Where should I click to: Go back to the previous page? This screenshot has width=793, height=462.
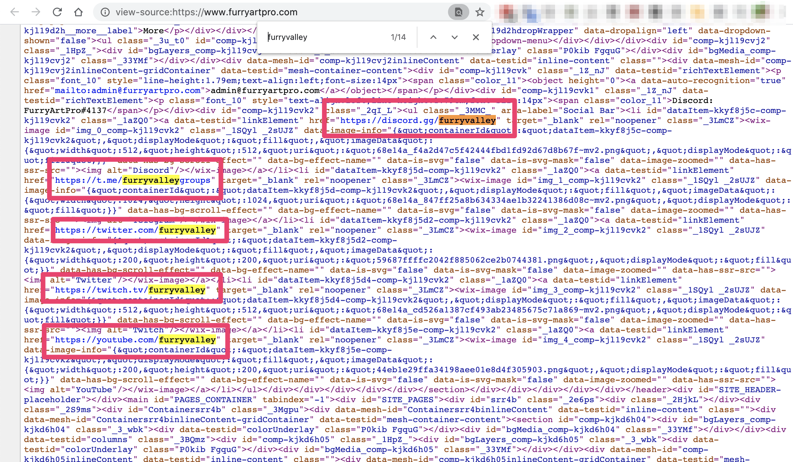[15, 12]
